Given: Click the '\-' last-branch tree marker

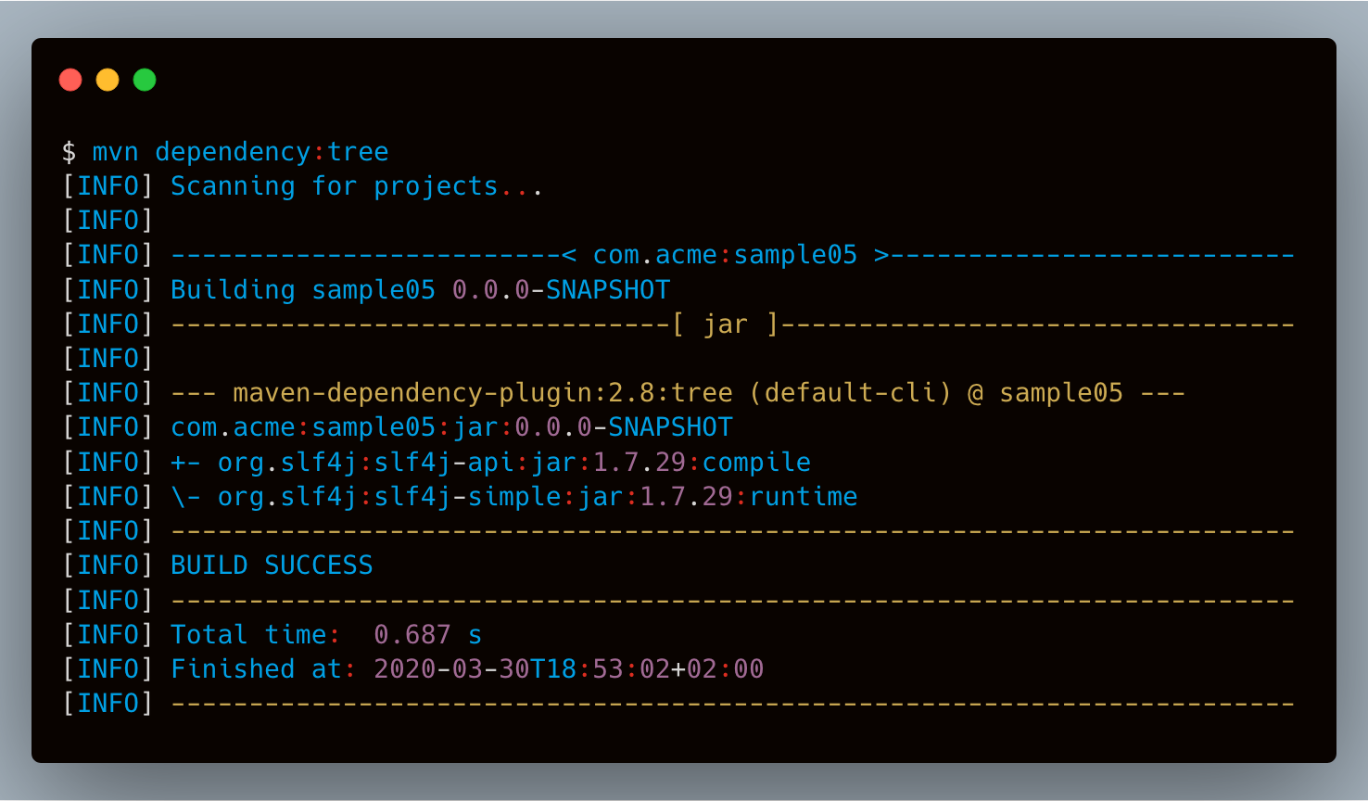Looking at the screenshot, I should point(185,497).
